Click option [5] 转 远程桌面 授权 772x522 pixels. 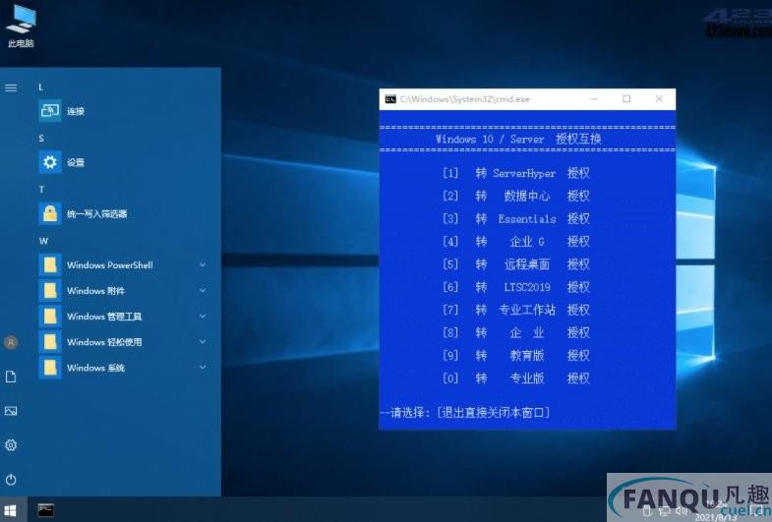click(x=516, y=264)
